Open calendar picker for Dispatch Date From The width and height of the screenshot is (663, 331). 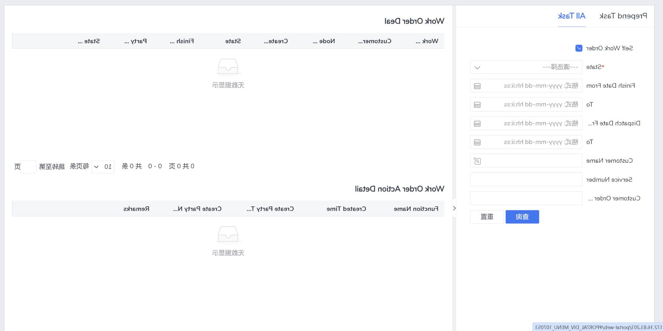[x=477, y=123]
